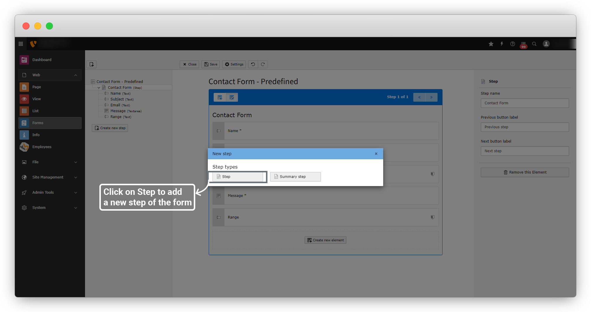
Task: Expand the File module group
Action: [76, 162]
